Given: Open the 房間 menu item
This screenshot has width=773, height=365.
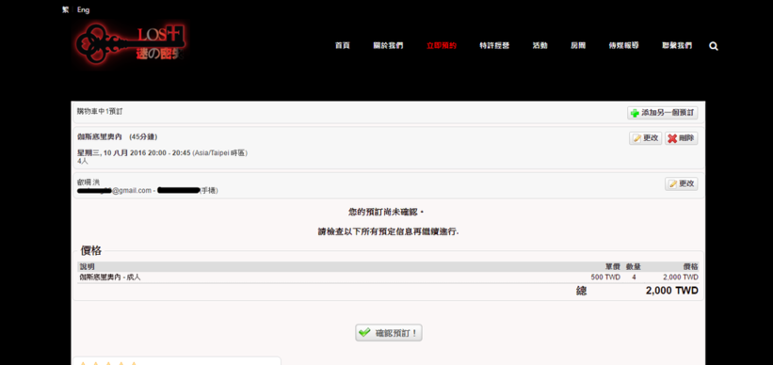Looking at the screenshot, I should (578, 46).
